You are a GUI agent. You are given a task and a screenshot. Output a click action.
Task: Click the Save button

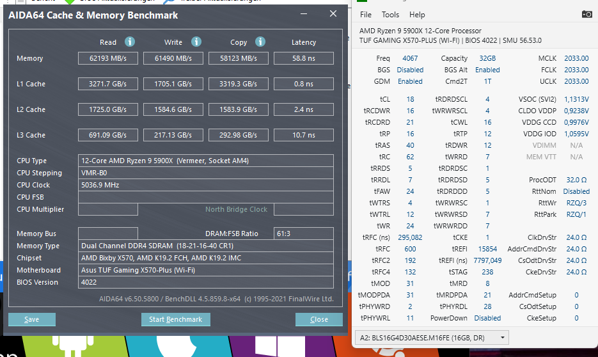click(31, 319)
